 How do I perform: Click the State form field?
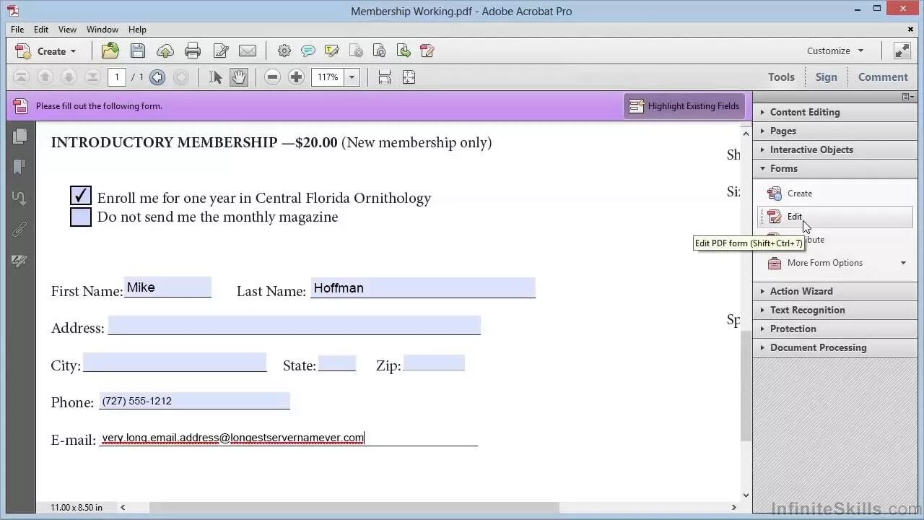(x=337, y=363)
